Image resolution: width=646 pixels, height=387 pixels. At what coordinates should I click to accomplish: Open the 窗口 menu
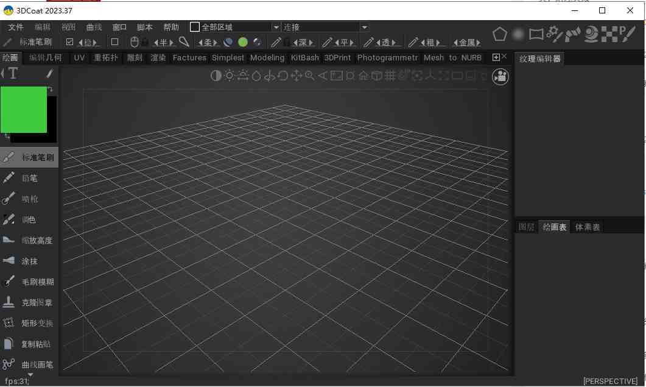tap(119, 27)
